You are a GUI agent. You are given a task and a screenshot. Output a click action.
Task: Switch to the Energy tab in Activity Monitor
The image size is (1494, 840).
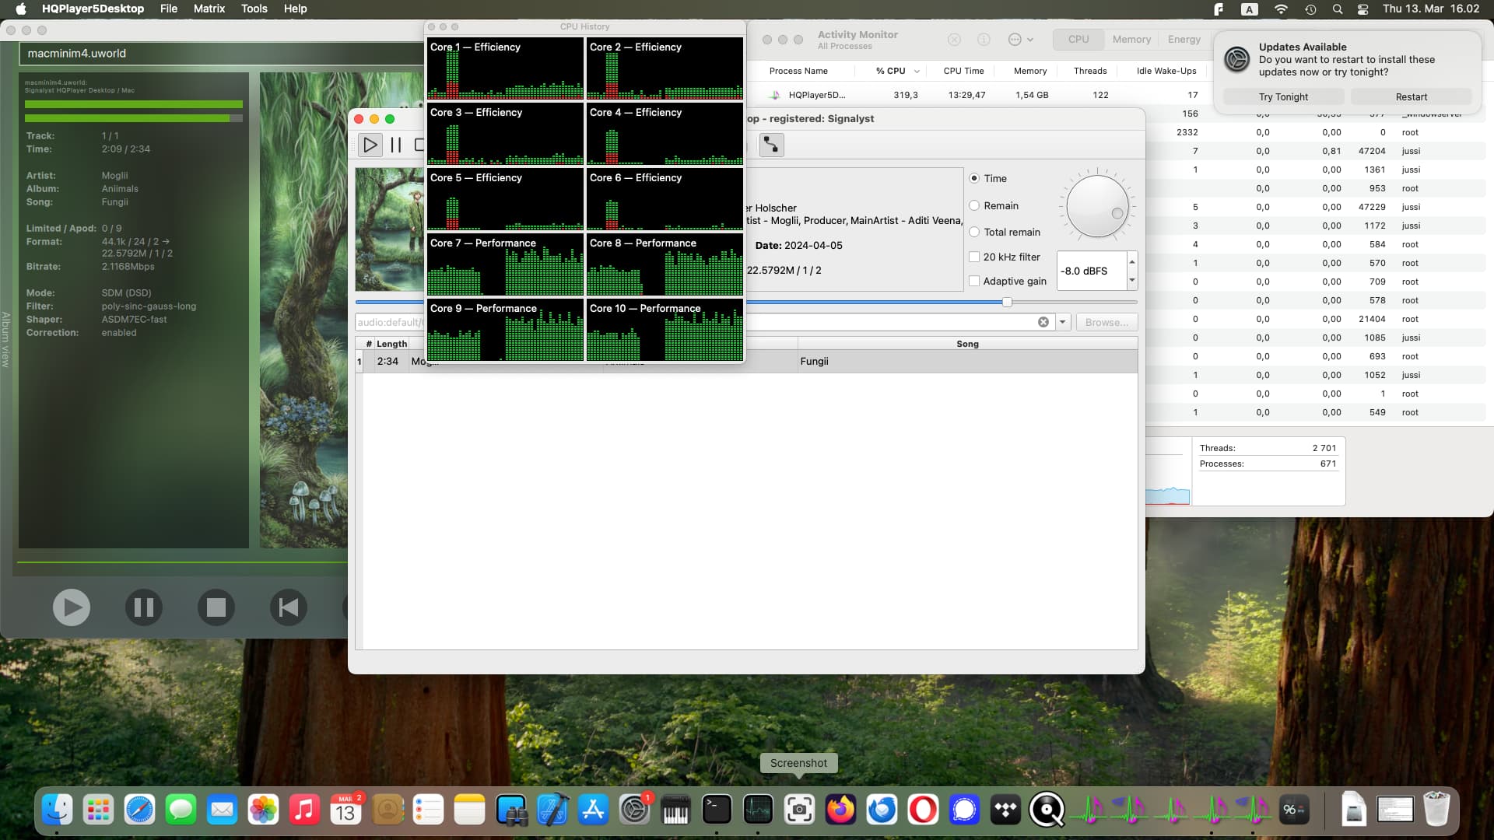pos(1184,40)
